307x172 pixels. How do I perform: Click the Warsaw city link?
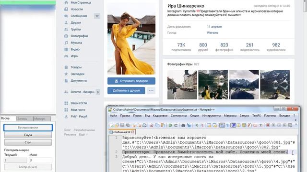[x=213, y=32]
